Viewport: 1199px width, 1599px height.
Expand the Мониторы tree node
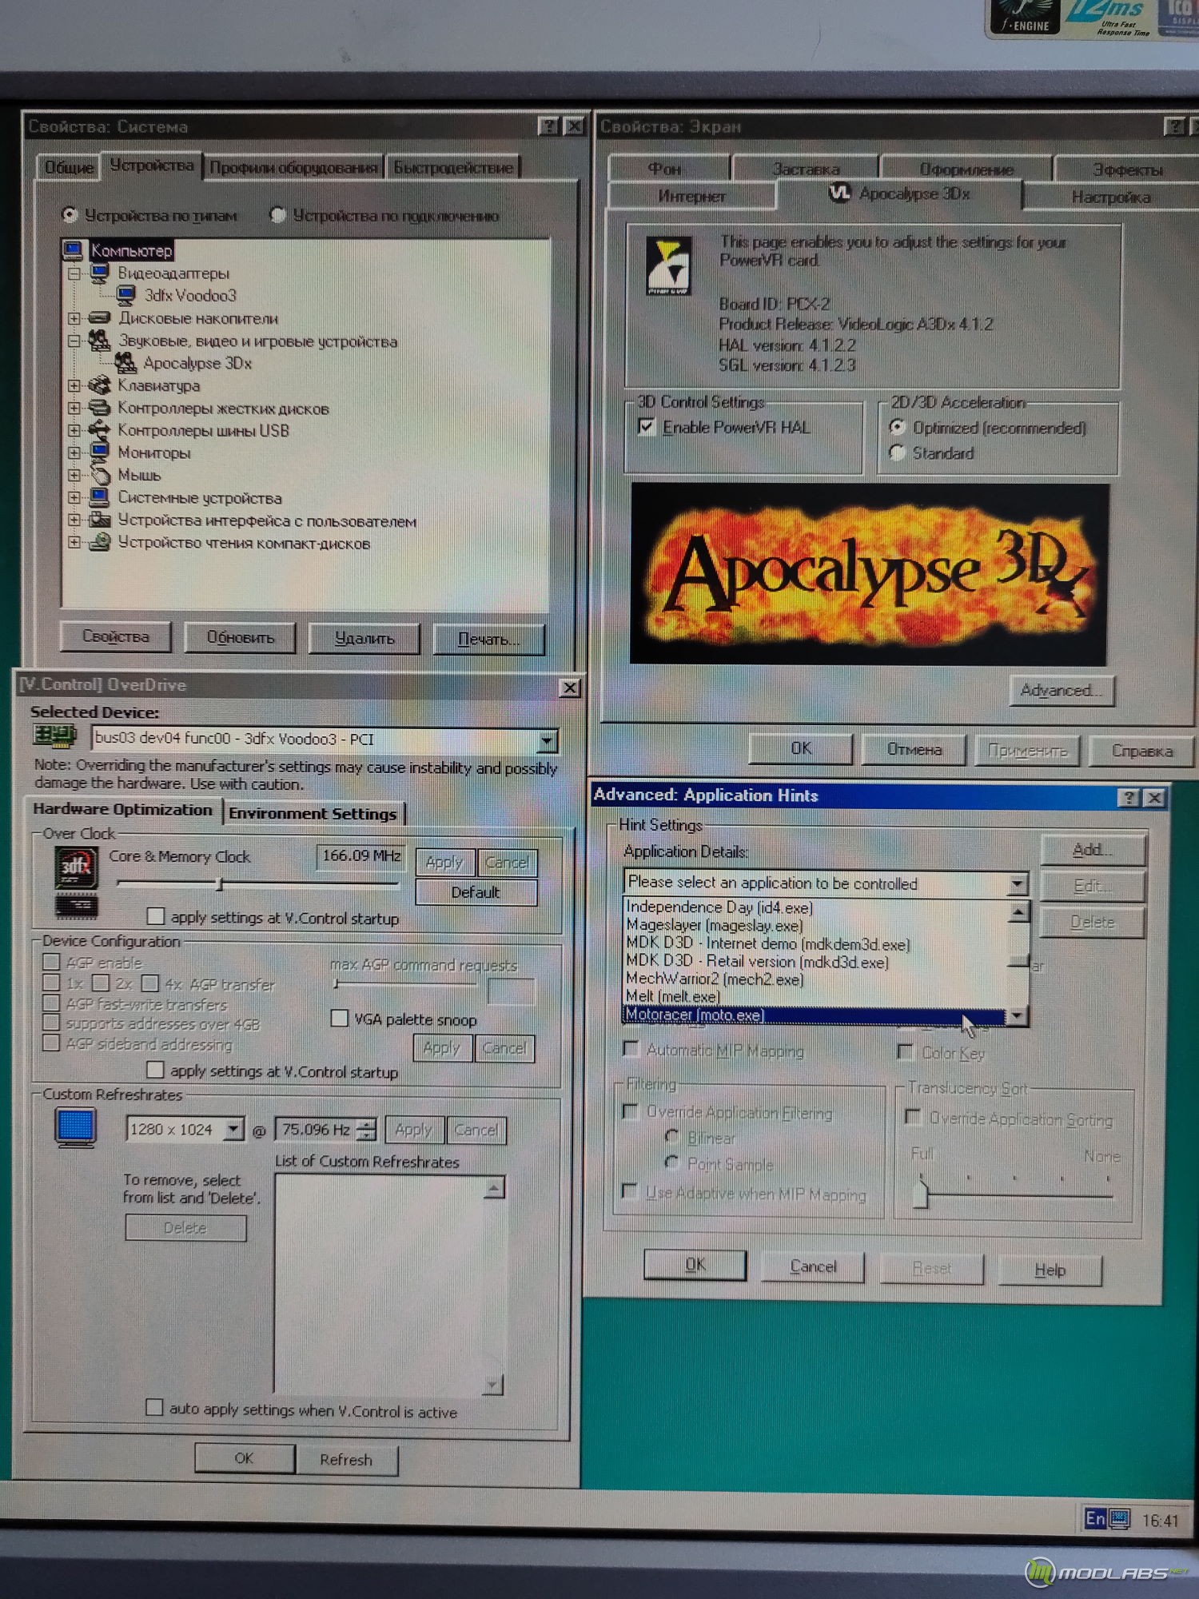pos(74,453)
